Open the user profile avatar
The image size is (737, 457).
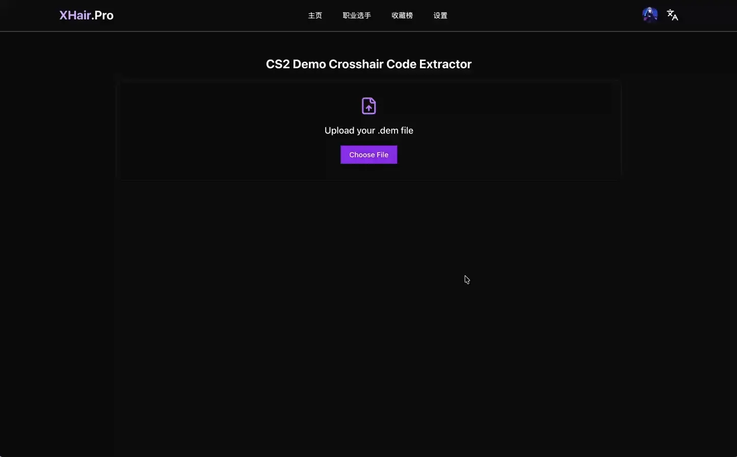pyautogui.click(x=649, y=15)
